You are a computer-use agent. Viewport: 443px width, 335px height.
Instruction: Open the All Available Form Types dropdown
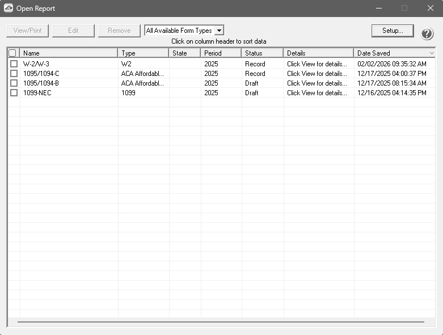tap(220, 31)
